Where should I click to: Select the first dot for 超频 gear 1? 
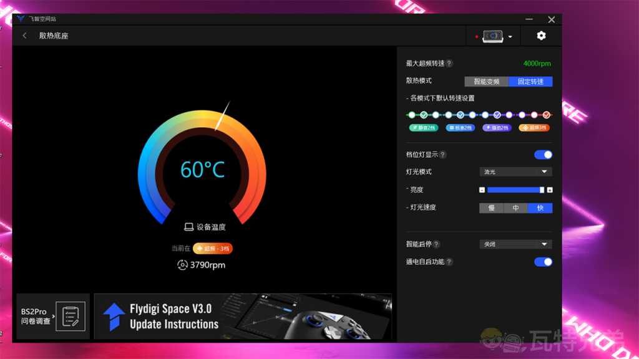coord(522,115)
